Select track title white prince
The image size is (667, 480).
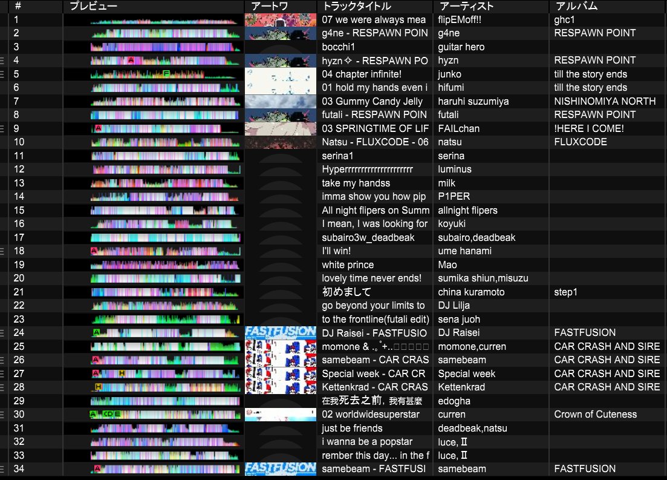click(348, 265)
